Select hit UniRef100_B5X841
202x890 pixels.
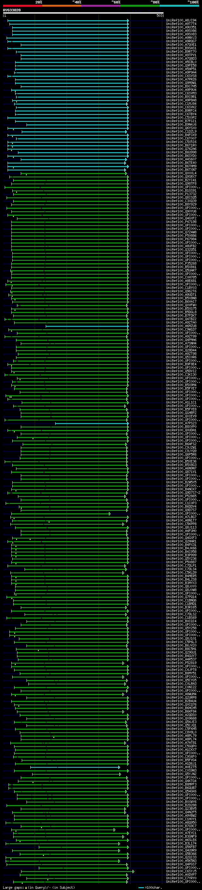(181, 267)
